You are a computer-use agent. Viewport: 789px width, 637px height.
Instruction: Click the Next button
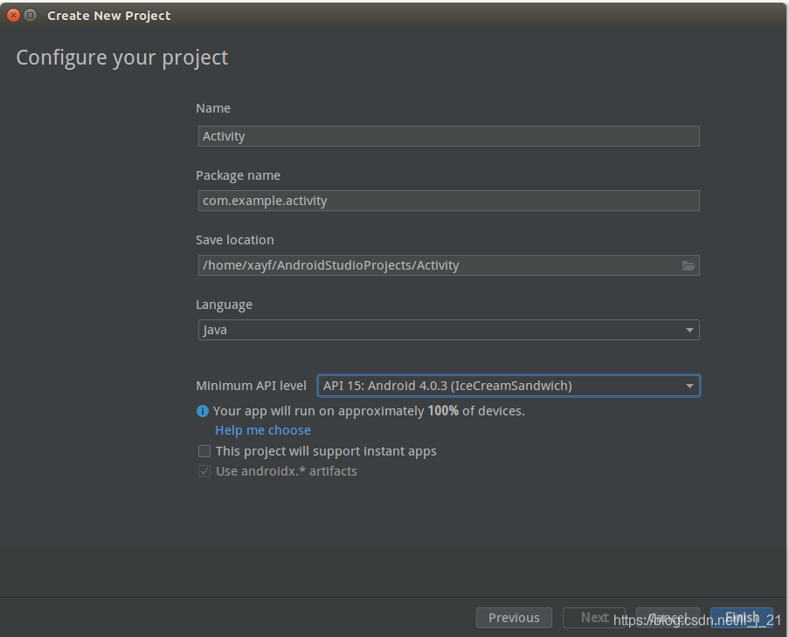[594, 618]
